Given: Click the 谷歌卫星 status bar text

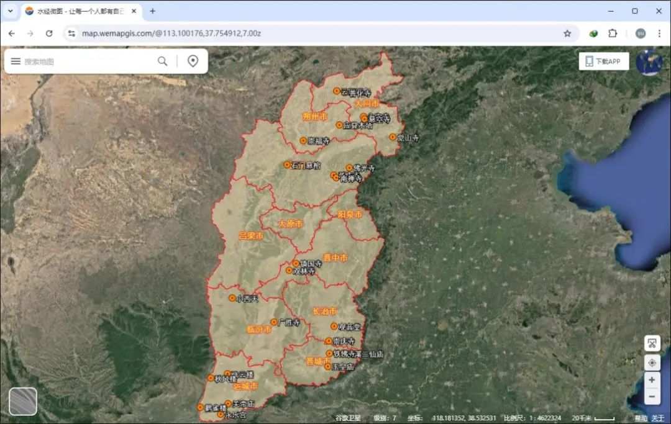Looking at the screenshot, I should pyautogui.click(x=348, y=418).
